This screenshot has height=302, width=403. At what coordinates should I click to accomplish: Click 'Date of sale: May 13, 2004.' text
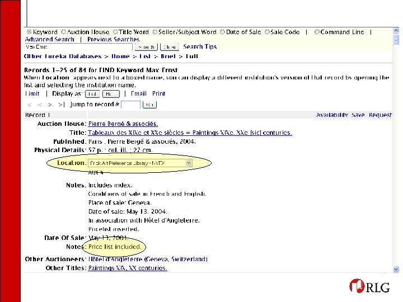[128, 211]
